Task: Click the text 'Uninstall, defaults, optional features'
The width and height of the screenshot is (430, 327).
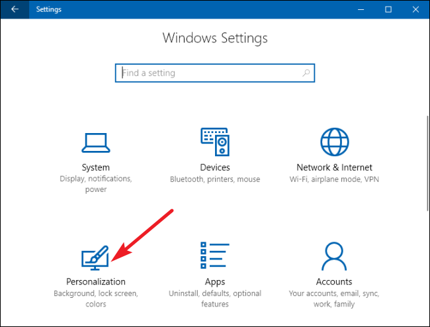Action: tap(215, 299)
